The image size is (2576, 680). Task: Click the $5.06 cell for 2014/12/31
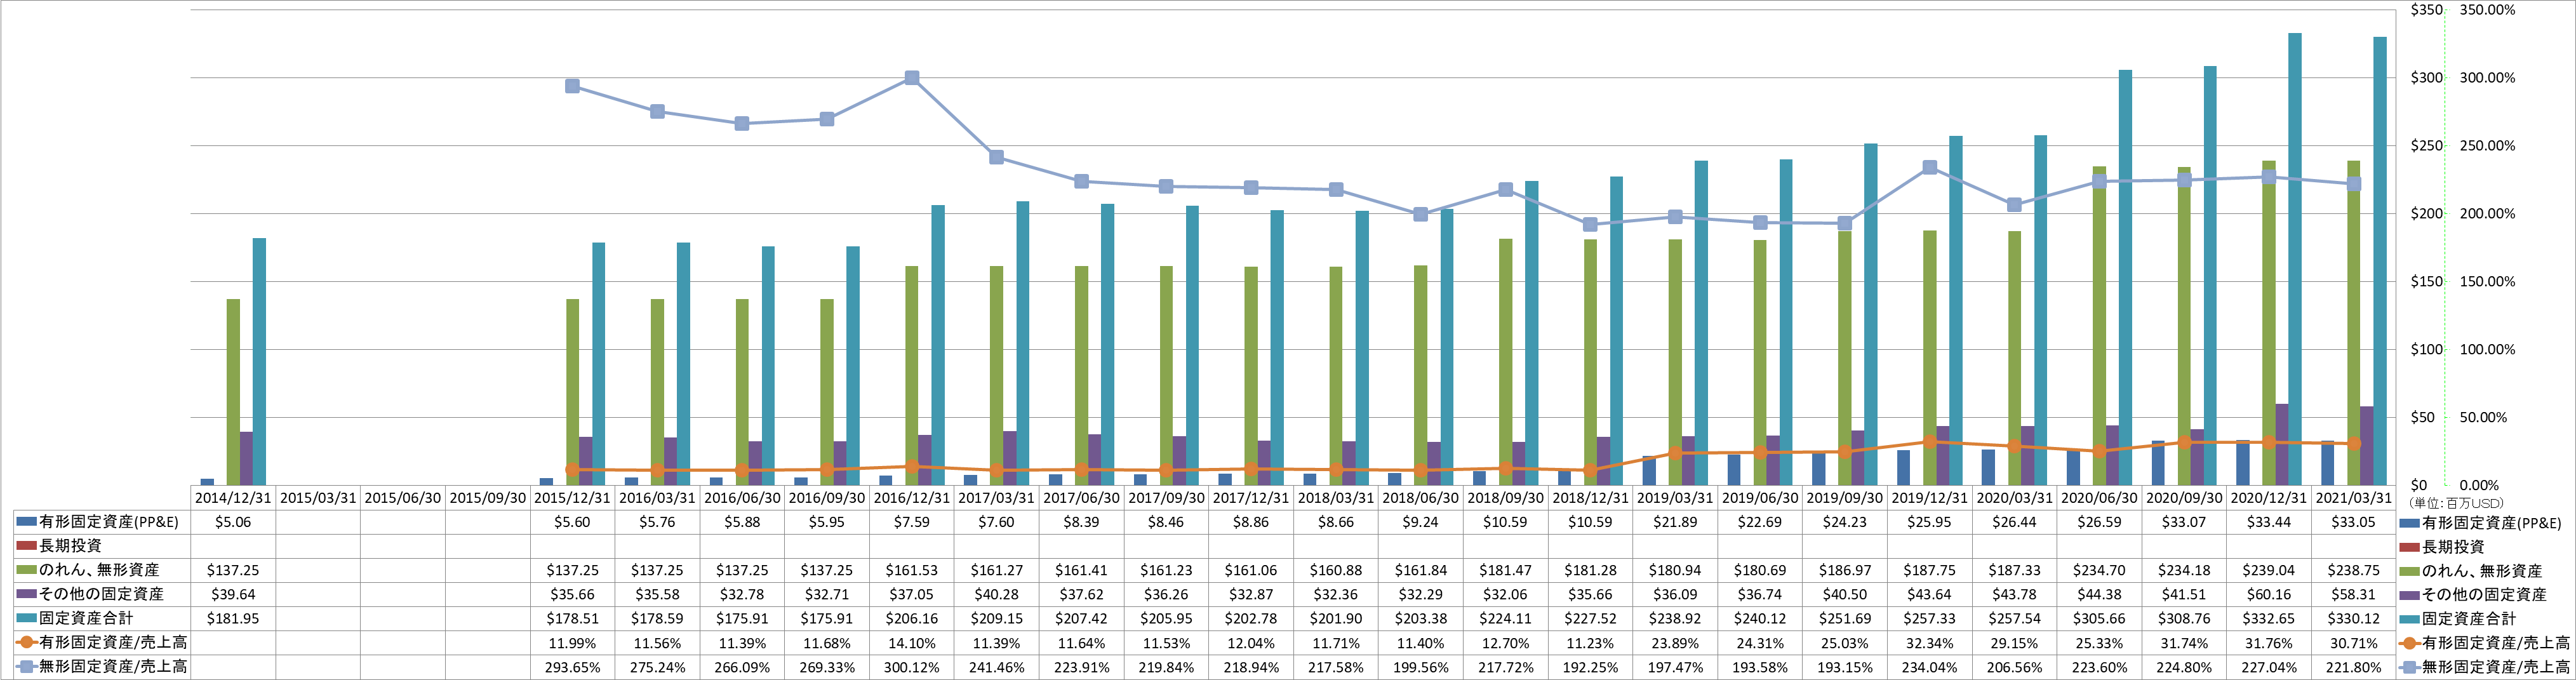click(x=233, y=522)
